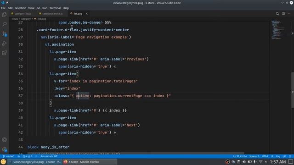The width and height of the screenshot is (294, 165).
Task: Open the Go menu
Action: pos(38,8)
